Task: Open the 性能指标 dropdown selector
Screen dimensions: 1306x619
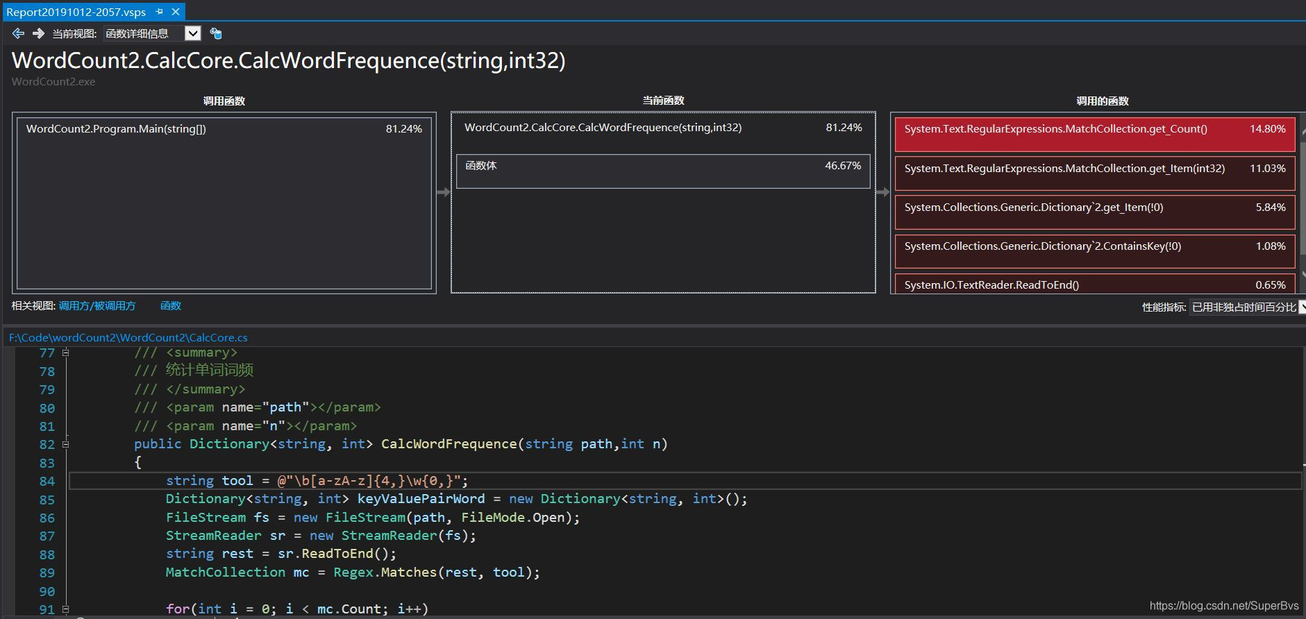Action: (x=1248, y=307)
